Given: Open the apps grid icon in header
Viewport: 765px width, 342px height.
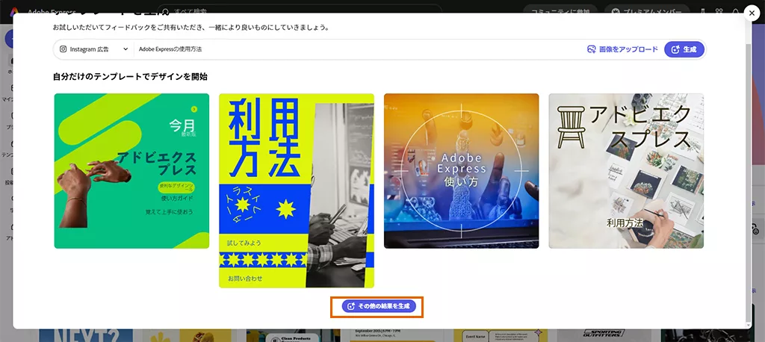Looking at the screenshot, I should coord(719,10).
